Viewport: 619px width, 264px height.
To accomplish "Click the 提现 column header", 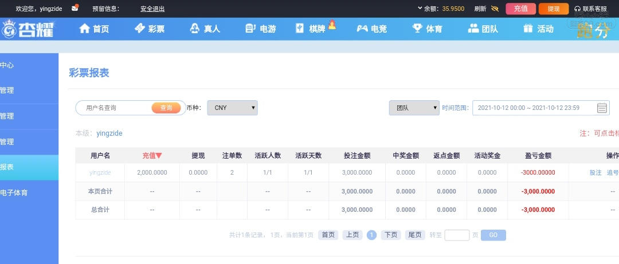I will click(x=198, y=156).
